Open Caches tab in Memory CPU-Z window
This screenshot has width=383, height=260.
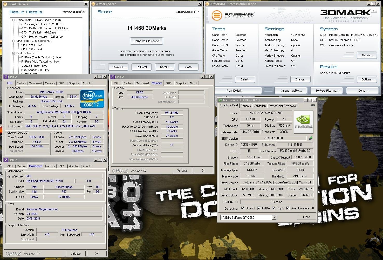coord(128,83)
